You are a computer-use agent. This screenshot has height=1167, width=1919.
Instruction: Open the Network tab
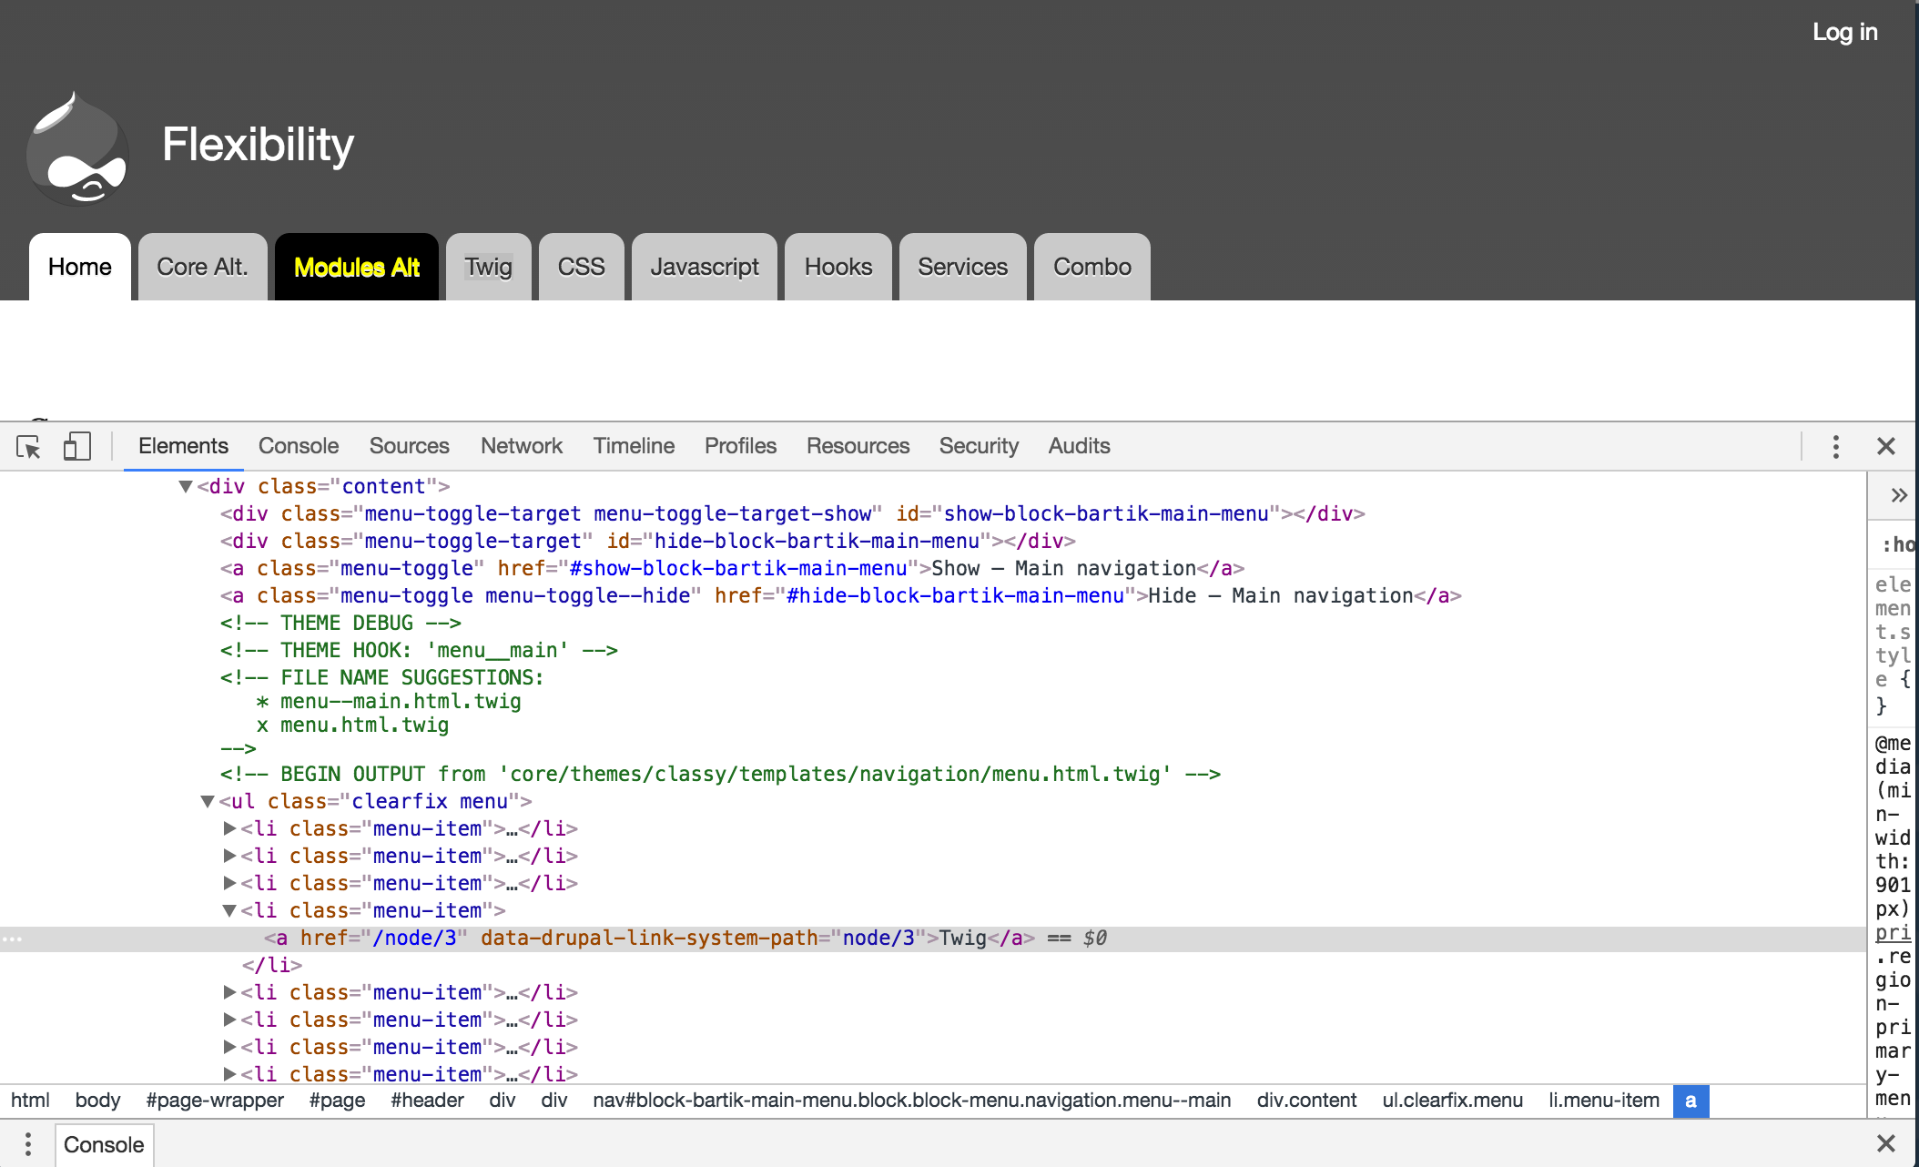[x=522, y=446]
